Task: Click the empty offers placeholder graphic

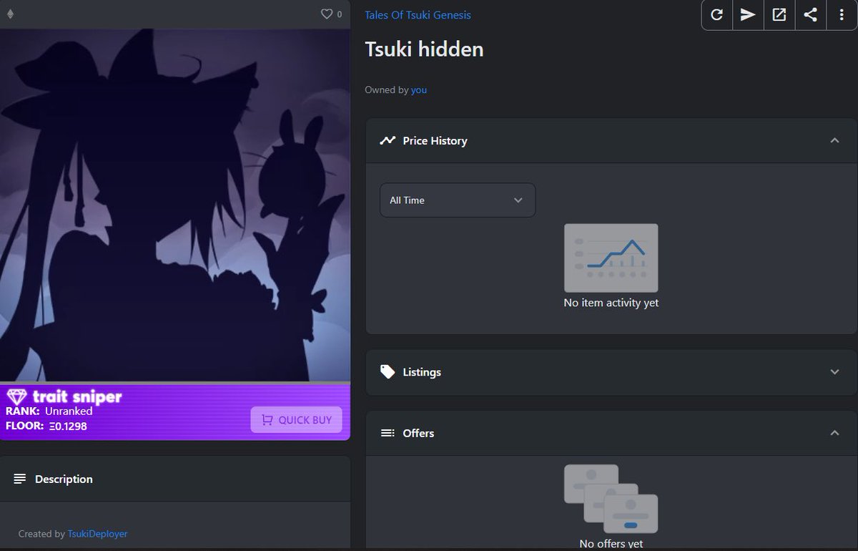Action: coord(611,499)
